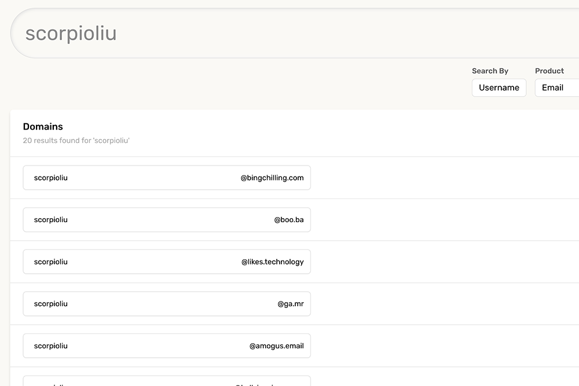This screenshot has height=386, width=579.
Task: Click the '20 results found' summary text
Action: [76, 141]
